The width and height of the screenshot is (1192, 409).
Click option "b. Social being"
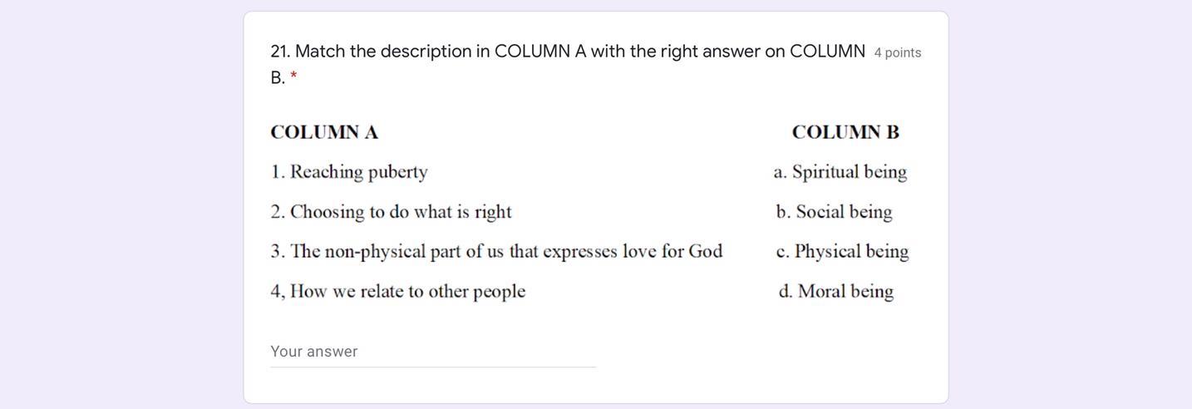pos(835,212)
